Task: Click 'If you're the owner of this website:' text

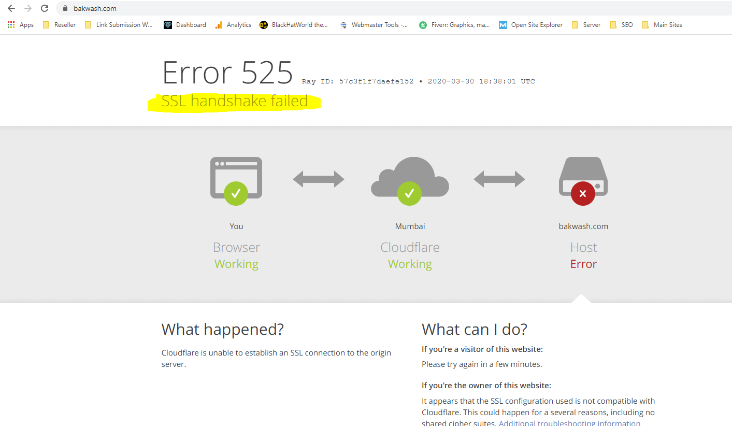Action: (486, 386)
